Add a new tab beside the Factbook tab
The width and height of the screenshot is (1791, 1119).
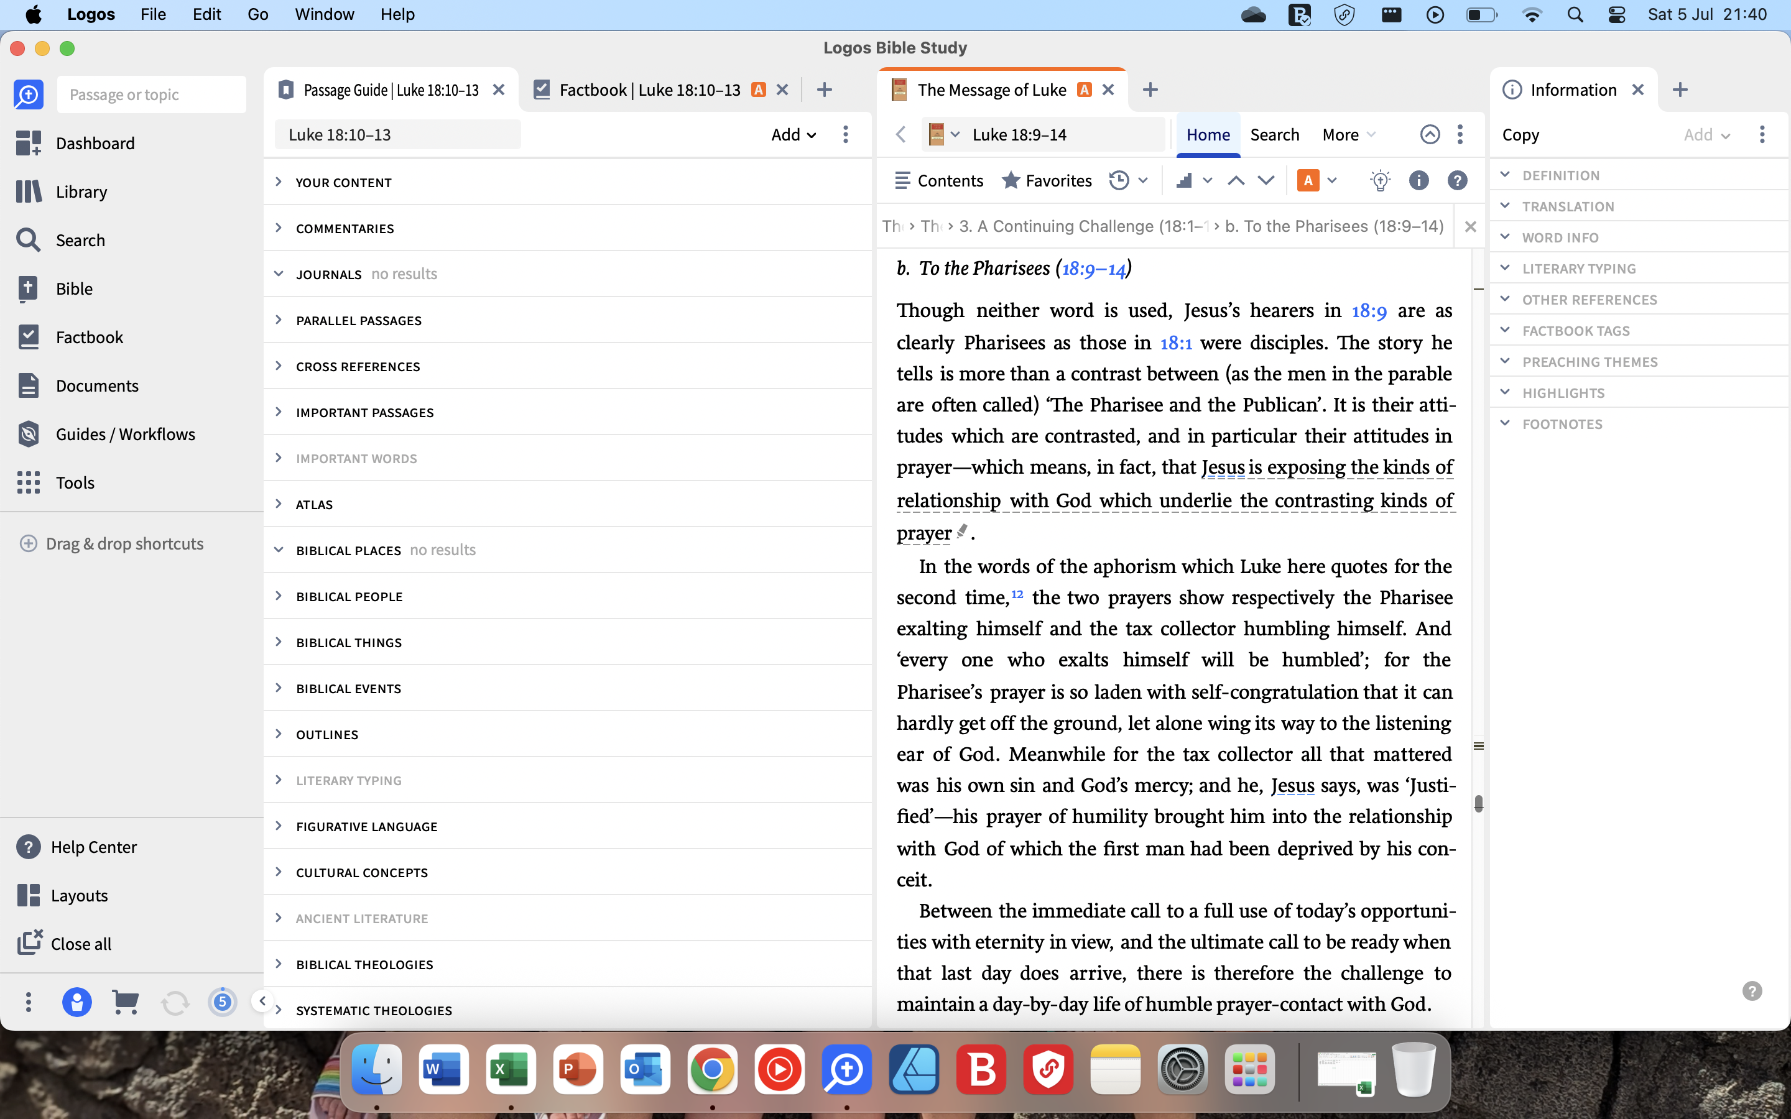point(825,90)
